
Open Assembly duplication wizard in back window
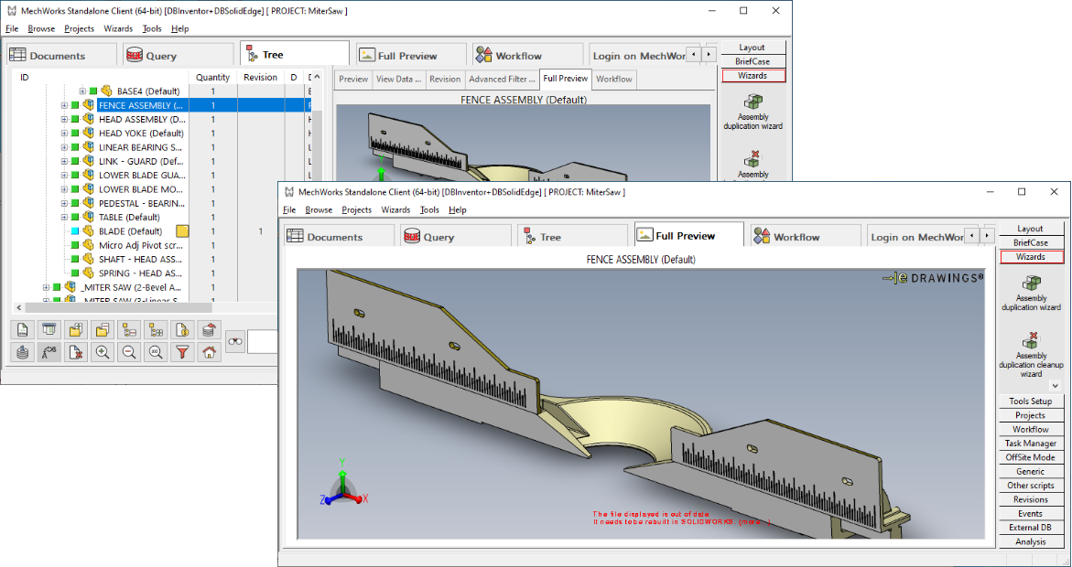coord(753,112)
